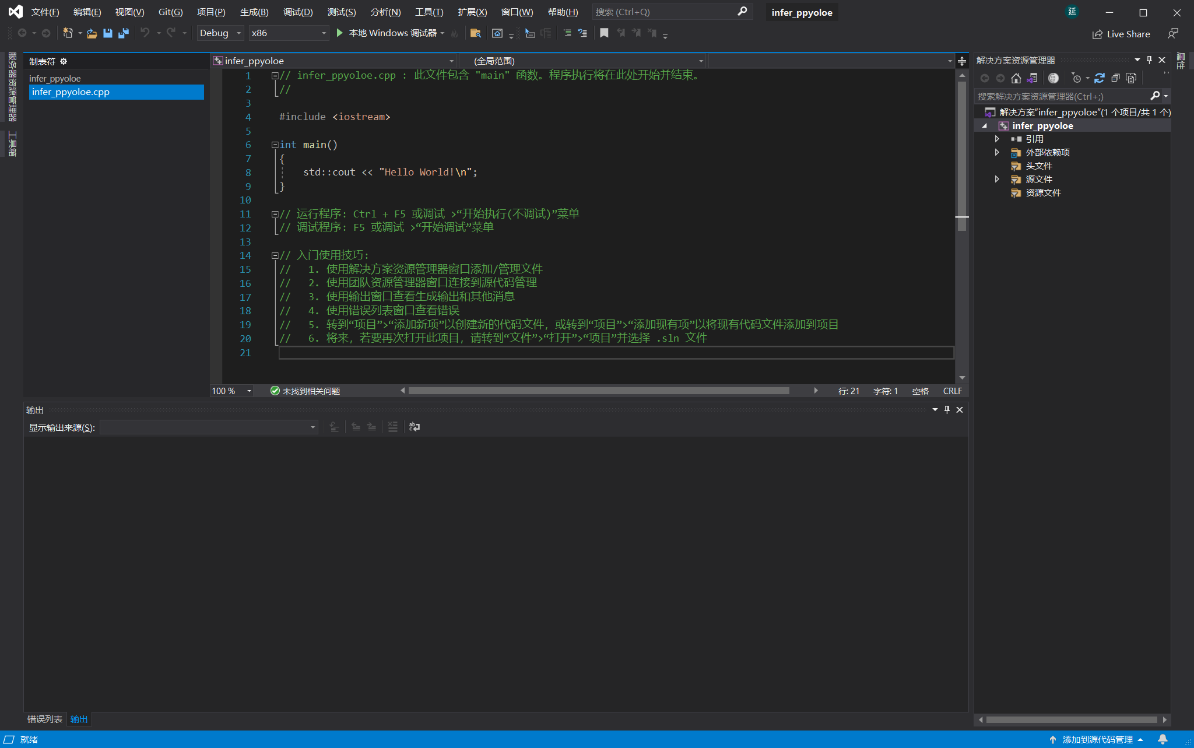
Task: Open Live Share
Action: 1121,34
